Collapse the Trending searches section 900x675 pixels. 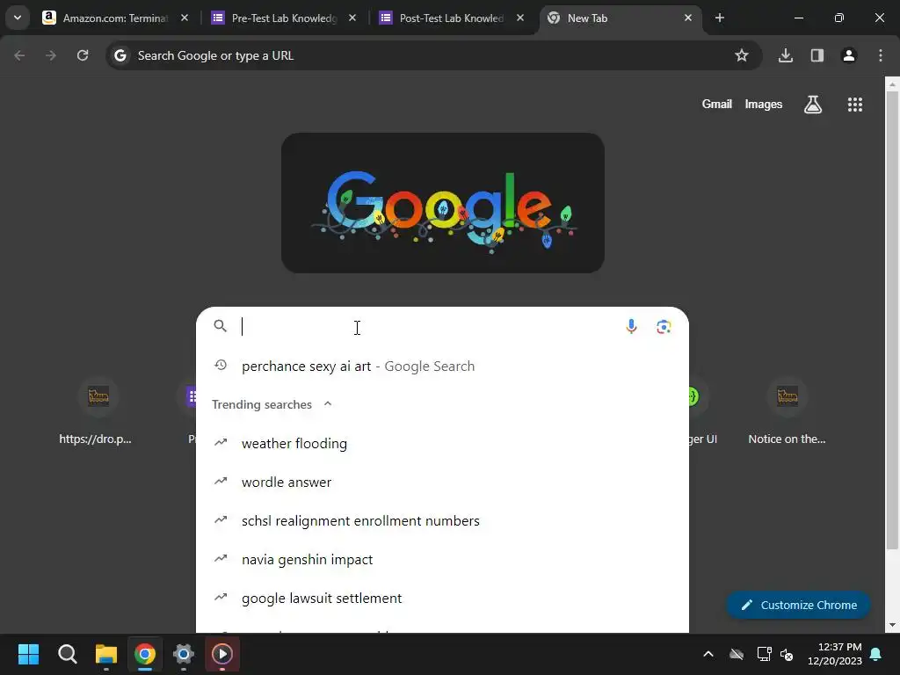point(328,403)
